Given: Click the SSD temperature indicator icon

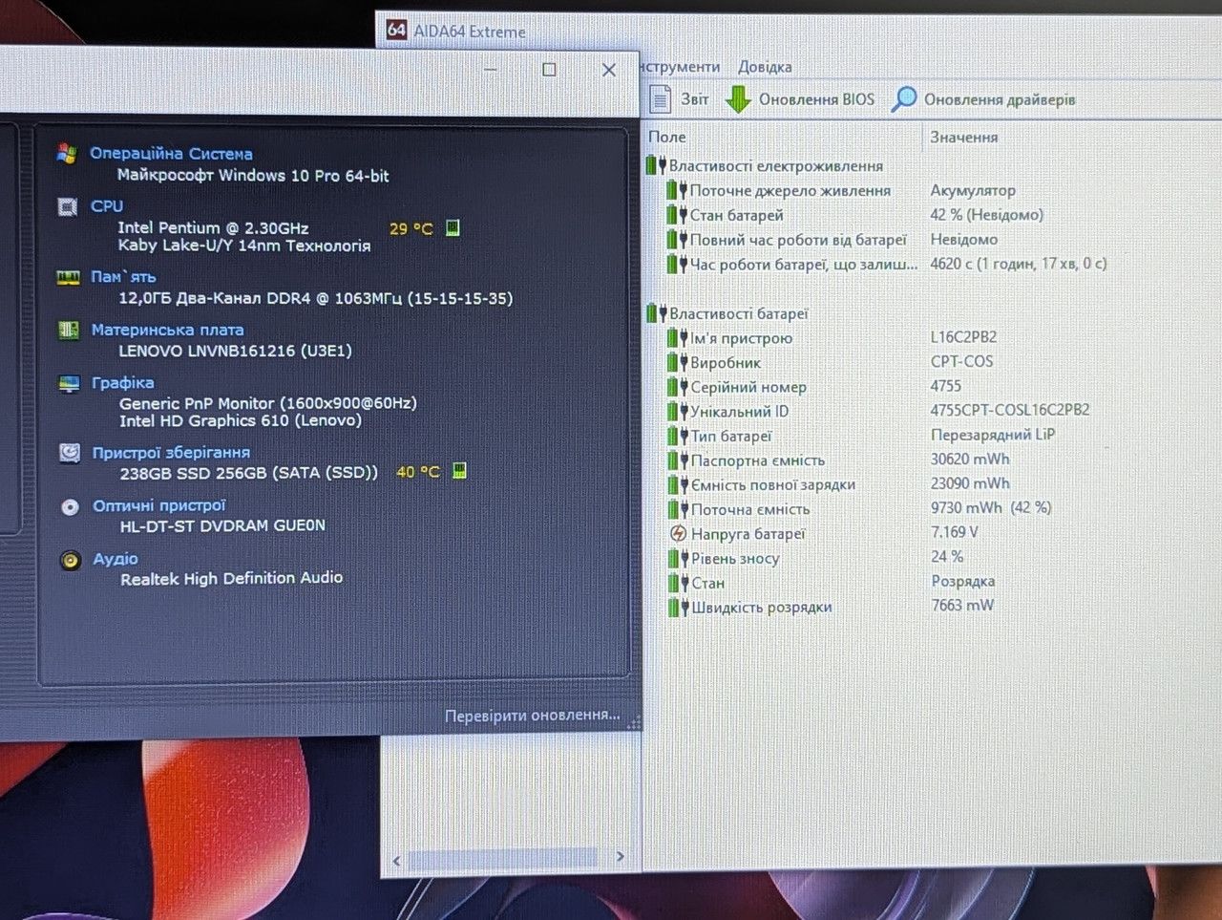Looking at the screenshot, I should [459, 470].
